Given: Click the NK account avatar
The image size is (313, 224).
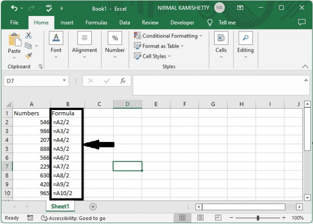Looking at the screenshot, I should [x=220, y=8].
